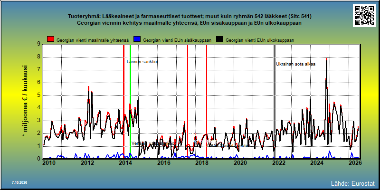The image size is (380, 190).
Task: Click x-axis year label 2018
Action: 201,163
